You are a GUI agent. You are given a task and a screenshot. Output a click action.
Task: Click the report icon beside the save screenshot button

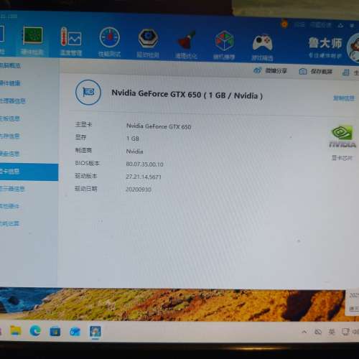[346, 73]
